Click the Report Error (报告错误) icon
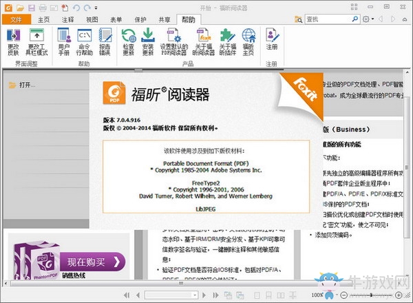413x303 pixels. click(x=105, y=41)
